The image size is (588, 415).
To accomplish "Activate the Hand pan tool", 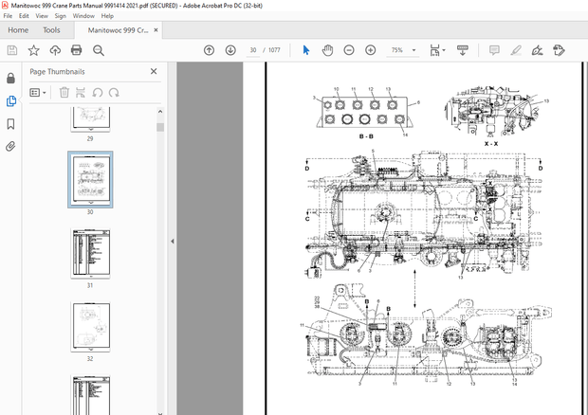I will tap(327, 50).
